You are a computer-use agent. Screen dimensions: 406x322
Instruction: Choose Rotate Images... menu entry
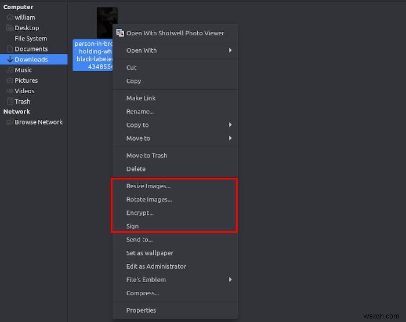pyautogui.click(x=175, y=199)
